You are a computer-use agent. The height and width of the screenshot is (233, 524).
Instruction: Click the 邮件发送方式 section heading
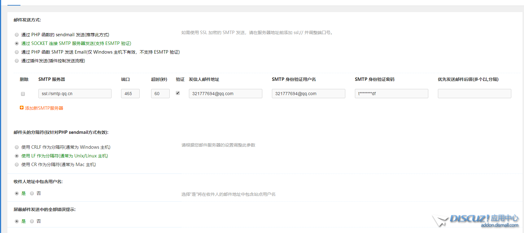pyautogui.click(x=27, y=20)
